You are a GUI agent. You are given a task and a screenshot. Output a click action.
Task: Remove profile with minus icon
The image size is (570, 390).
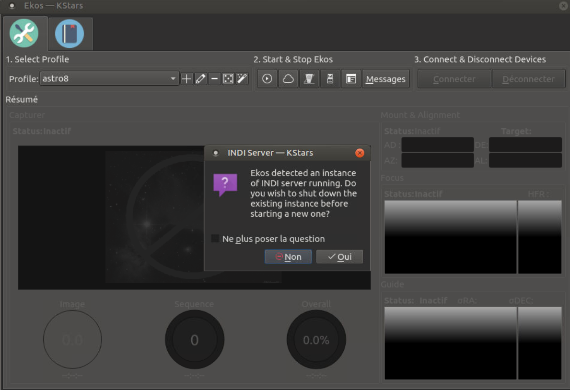214,79
